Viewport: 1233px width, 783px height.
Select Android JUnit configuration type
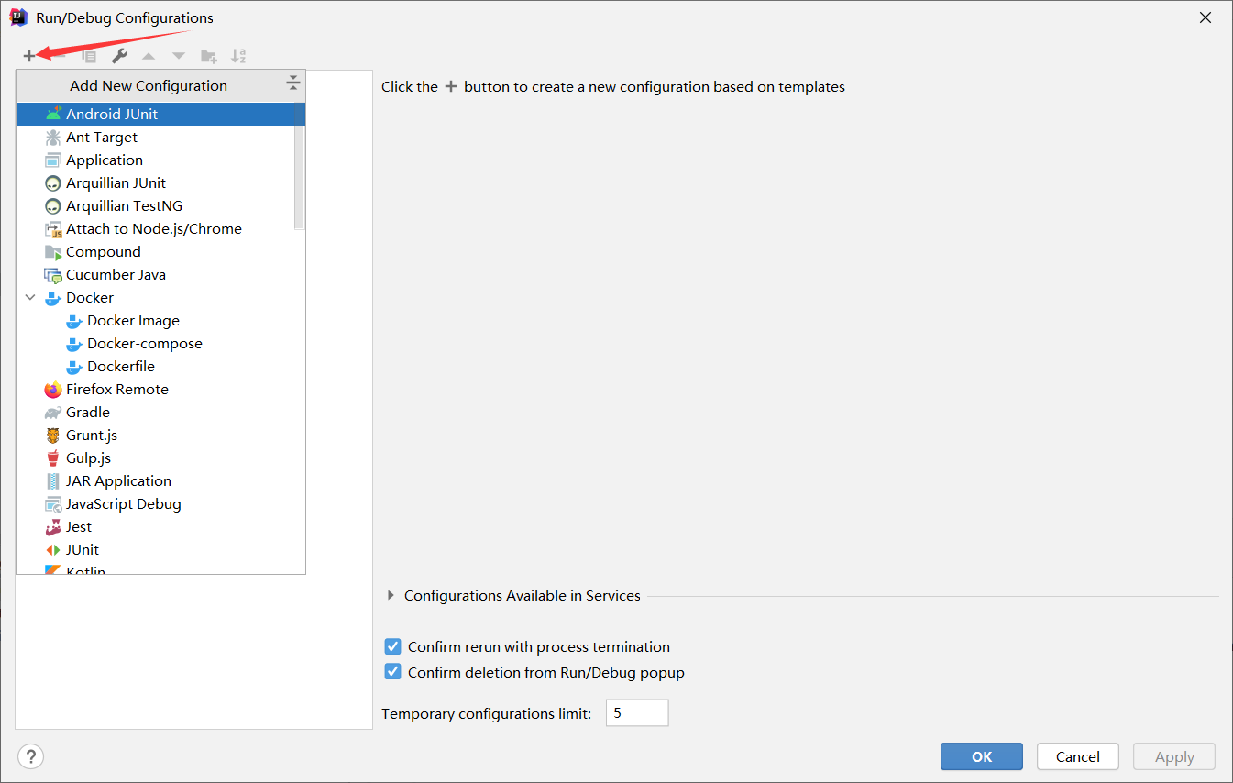[x=160, y=114]
